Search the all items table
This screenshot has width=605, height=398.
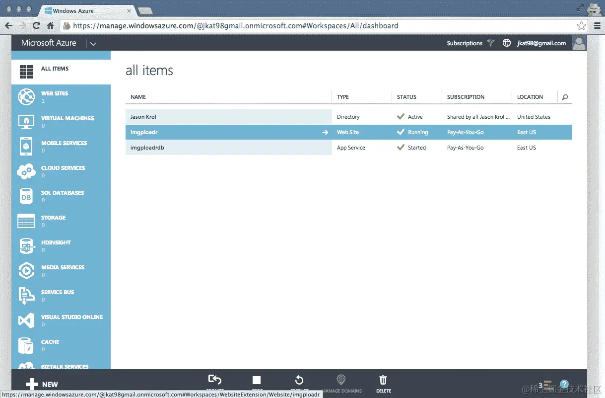click(565, 97)
